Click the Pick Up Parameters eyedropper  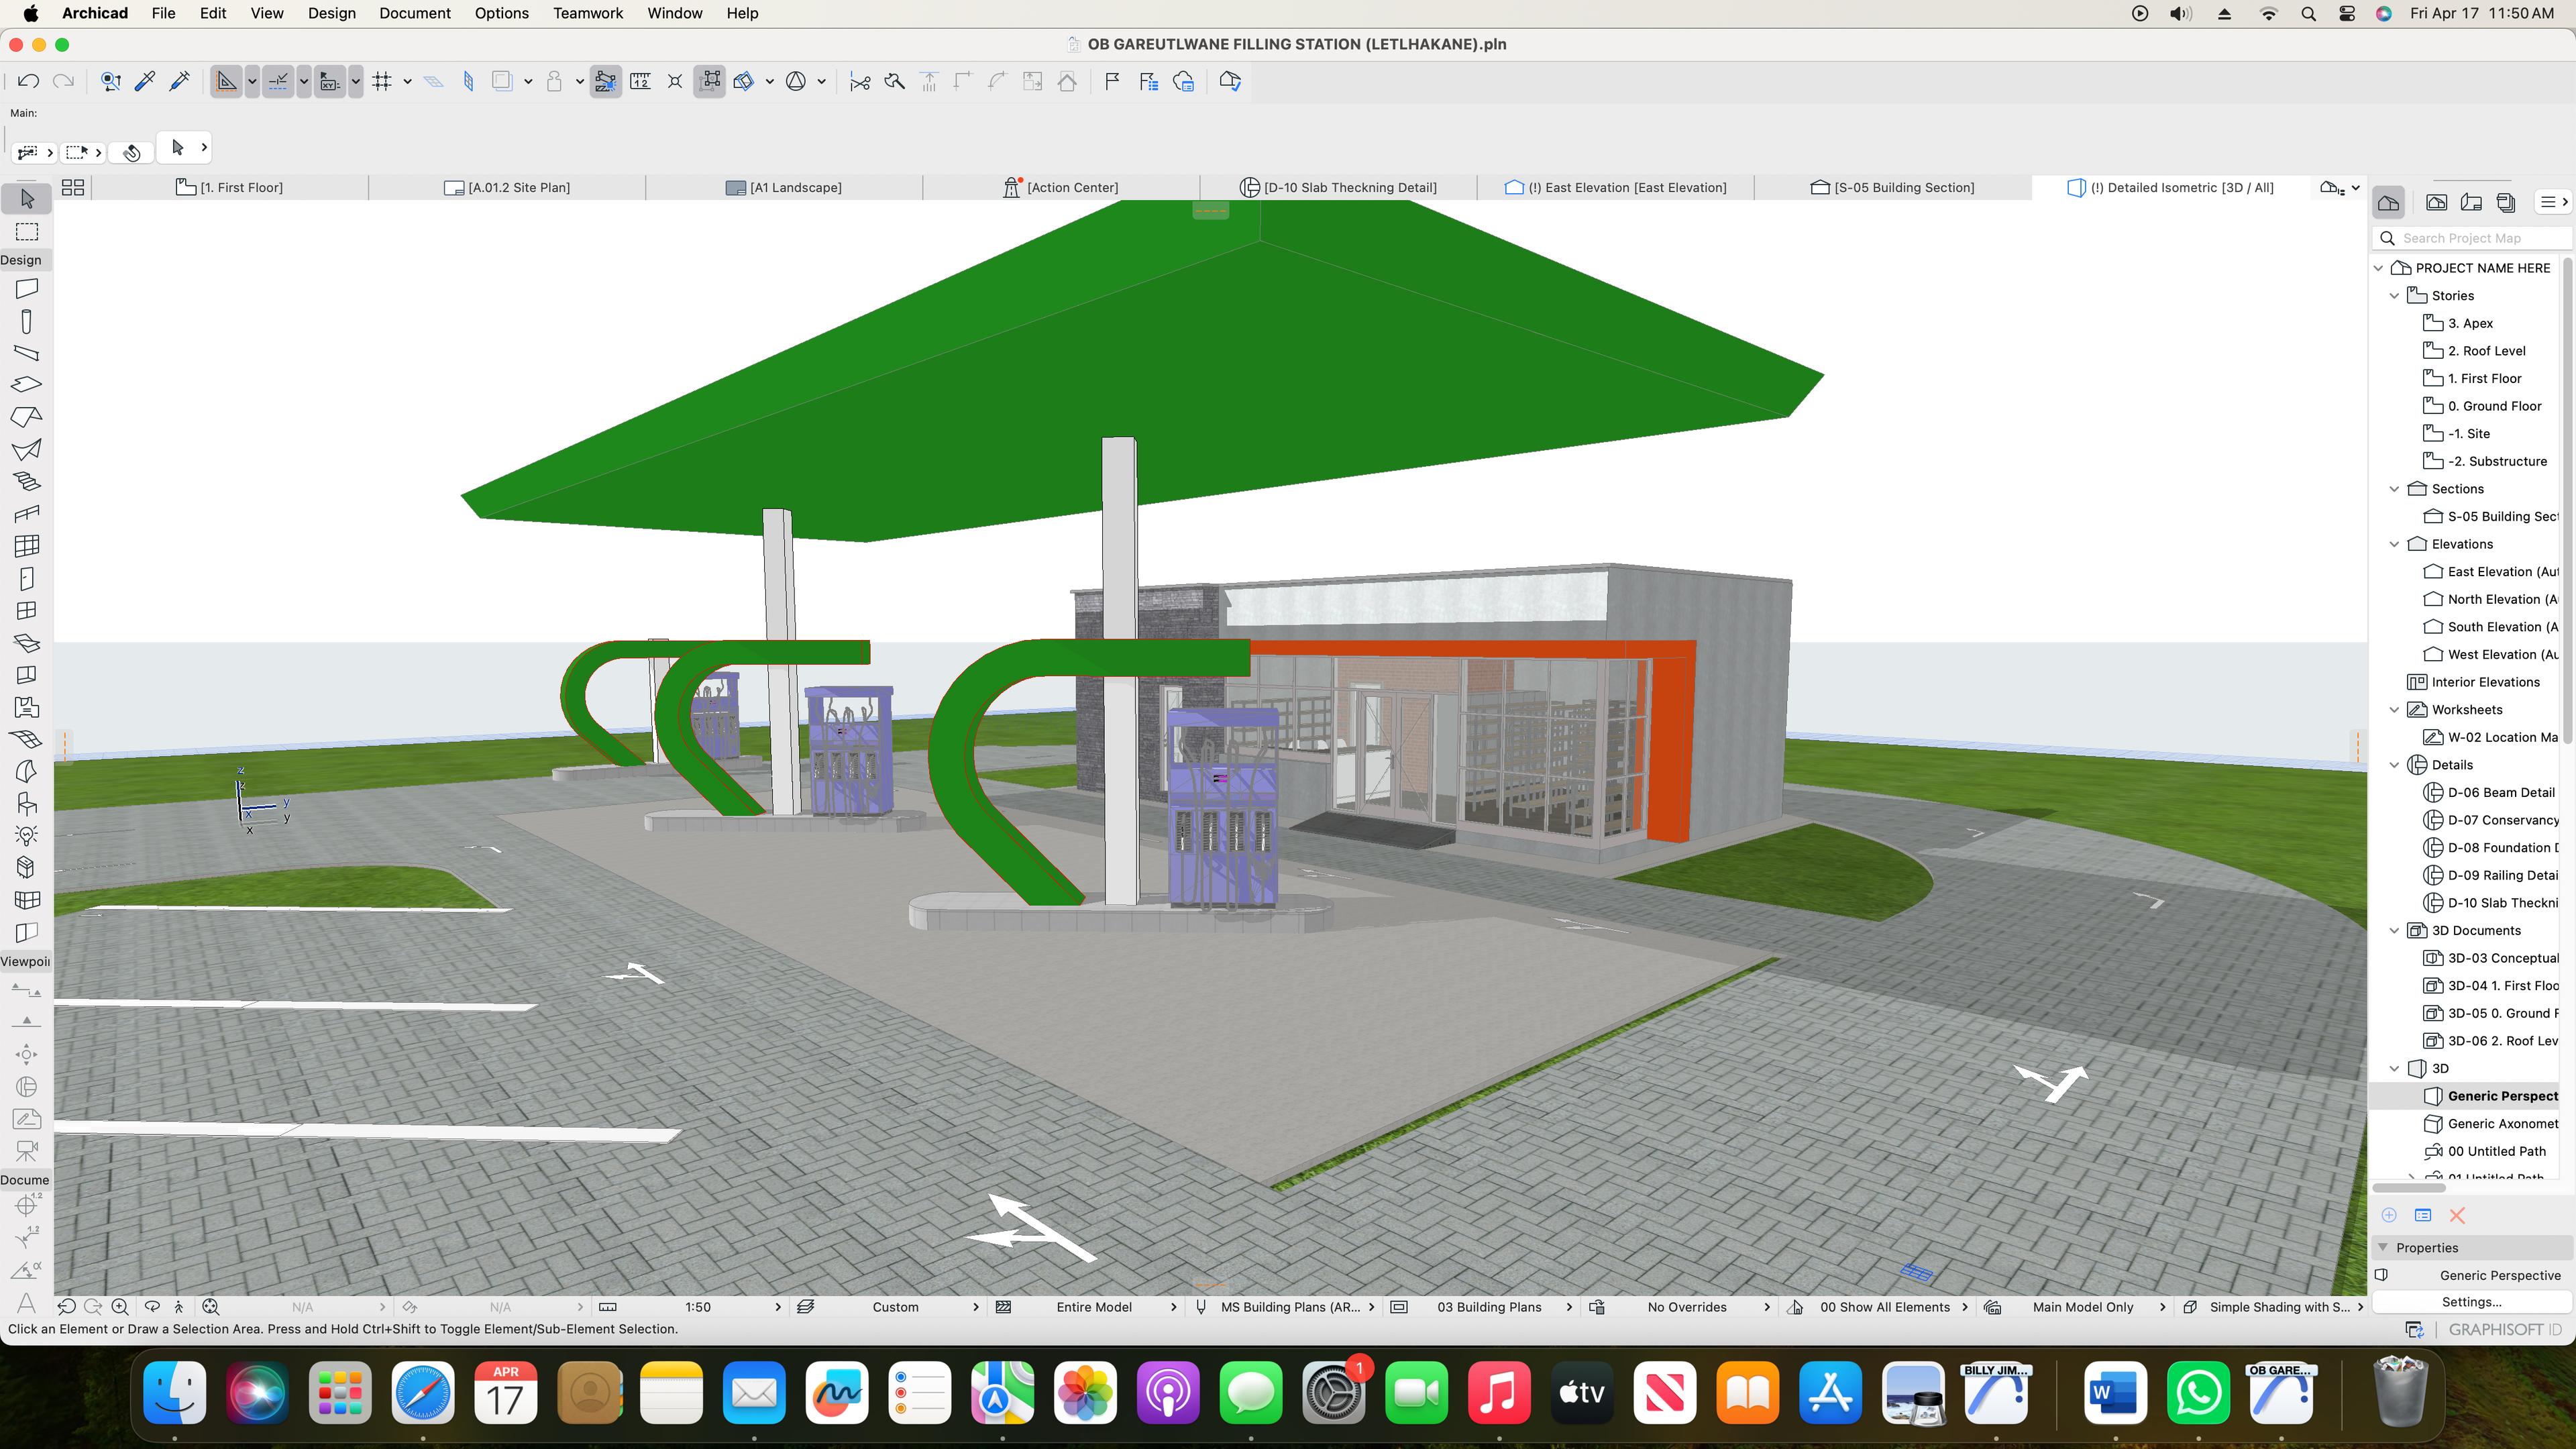[145, 82]
